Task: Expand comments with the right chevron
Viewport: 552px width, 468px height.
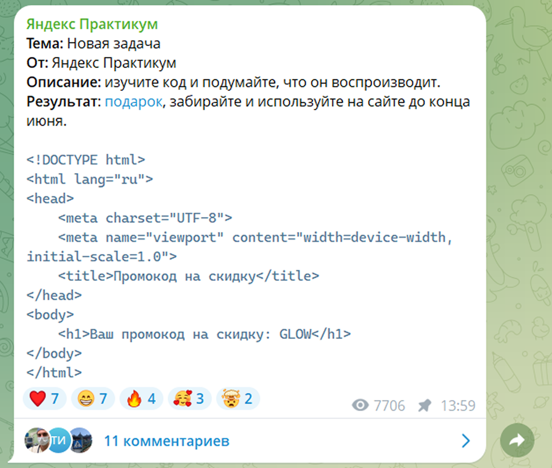Action: click(x=466, y=440)
